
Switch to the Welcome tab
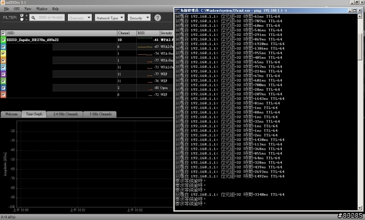11,114
